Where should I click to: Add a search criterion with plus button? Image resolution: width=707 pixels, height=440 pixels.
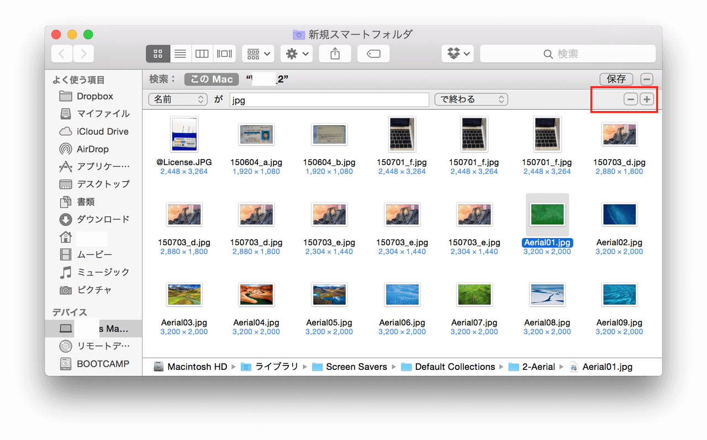point(646,99)
